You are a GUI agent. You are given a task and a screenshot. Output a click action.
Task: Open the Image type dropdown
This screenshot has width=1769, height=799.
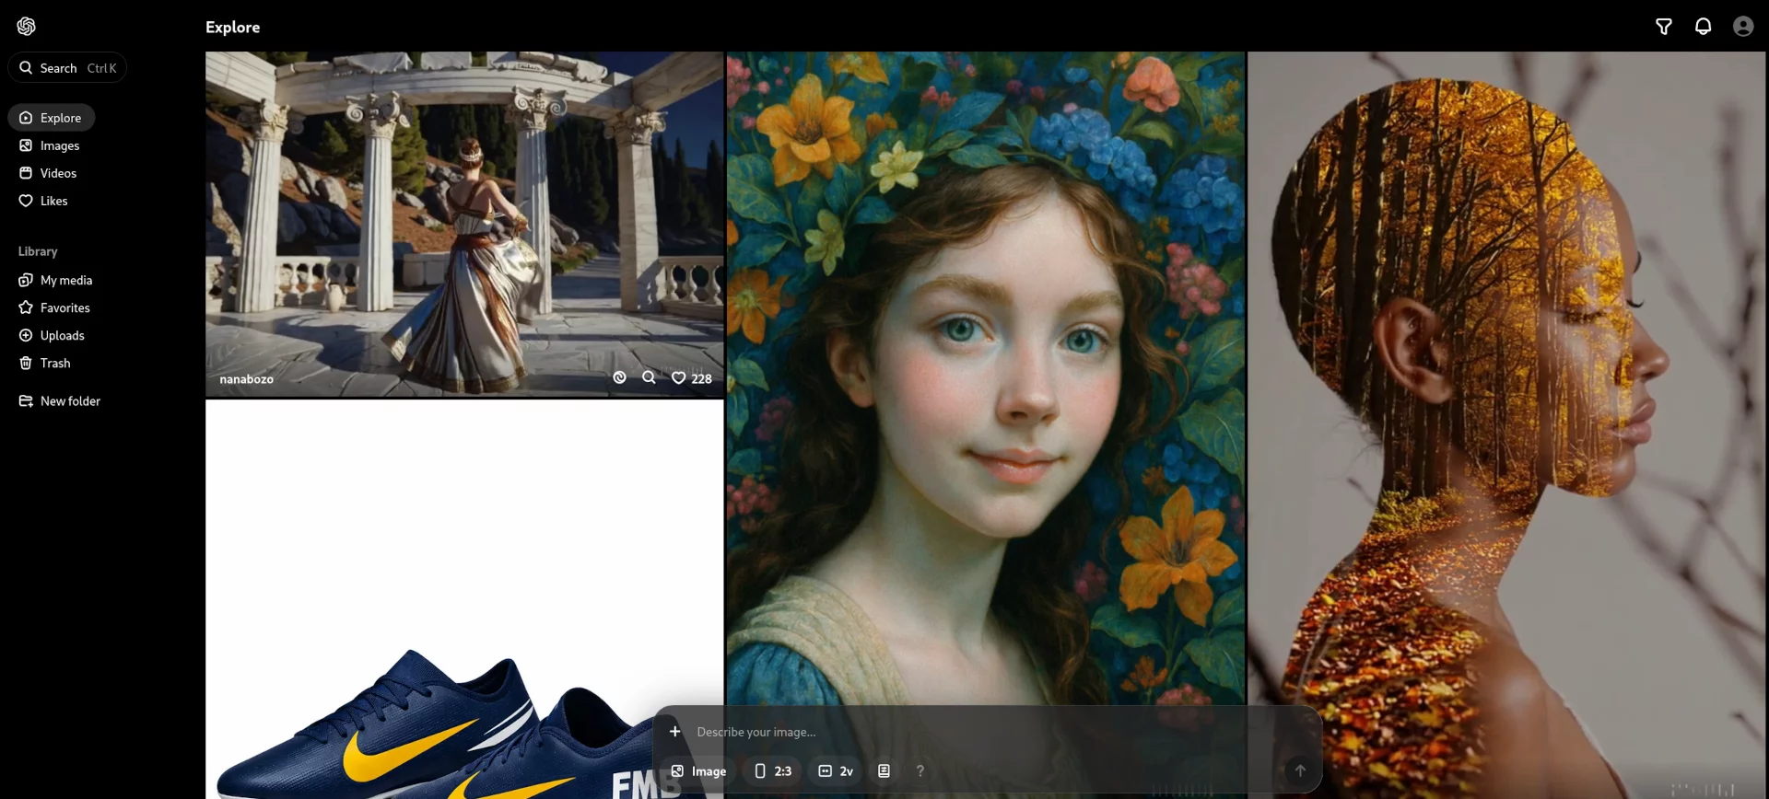(x=698, y=771)
